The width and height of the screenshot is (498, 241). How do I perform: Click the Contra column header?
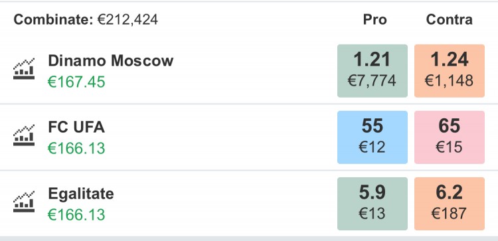pos(449,20)
